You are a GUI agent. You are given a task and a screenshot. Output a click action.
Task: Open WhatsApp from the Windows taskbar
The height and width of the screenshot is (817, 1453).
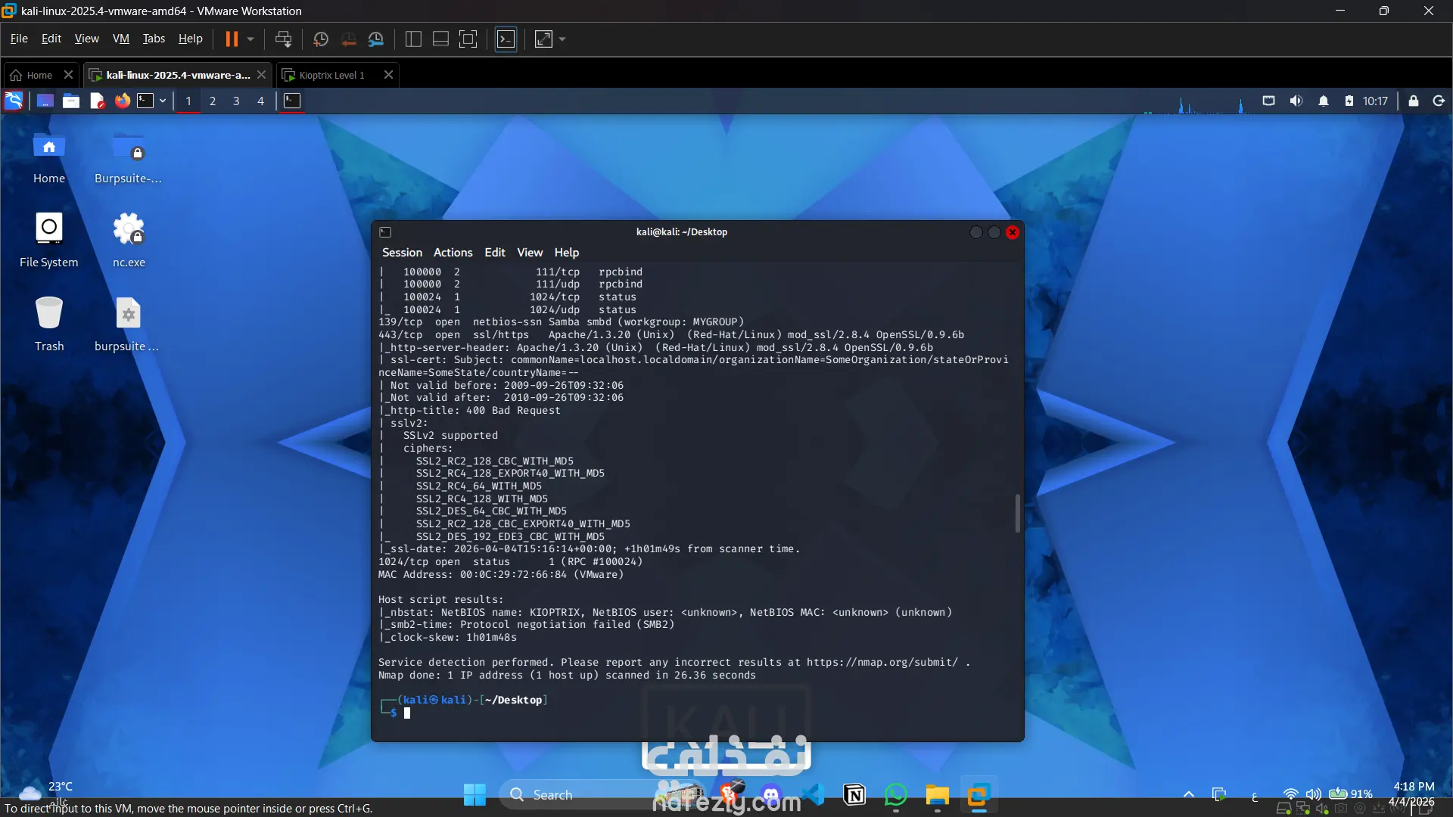click(896, 794)
